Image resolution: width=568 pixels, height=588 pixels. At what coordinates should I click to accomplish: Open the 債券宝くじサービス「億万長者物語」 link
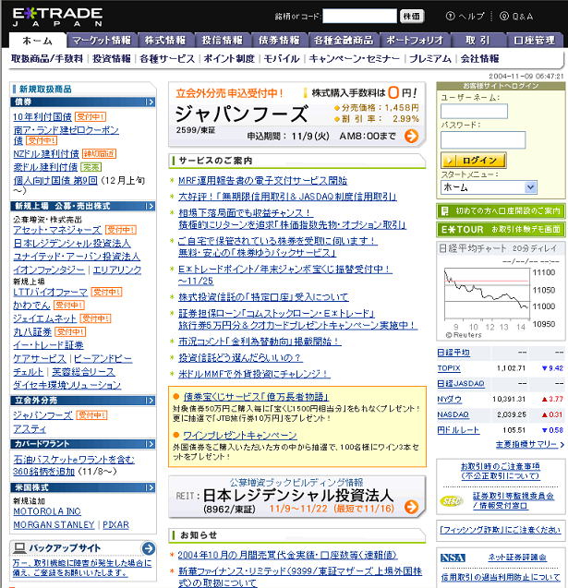pos(256,397)
